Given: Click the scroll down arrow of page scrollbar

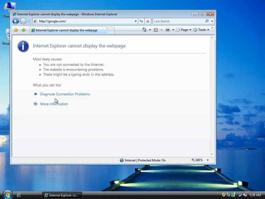Looking at the screenshot, I should [x=212, y=154].
